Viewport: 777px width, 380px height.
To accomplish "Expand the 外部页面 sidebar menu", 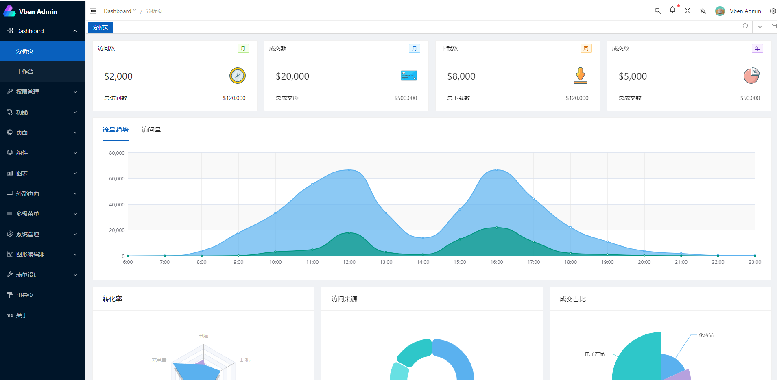I will (43, 193).
